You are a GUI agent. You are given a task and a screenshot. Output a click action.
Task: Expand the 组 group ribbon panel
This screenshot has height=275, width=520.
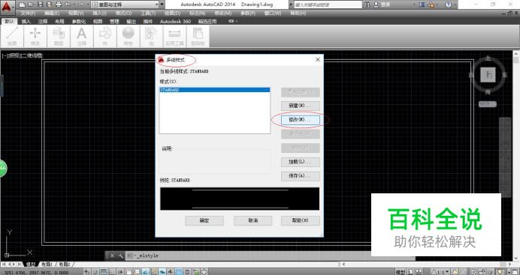151,37
